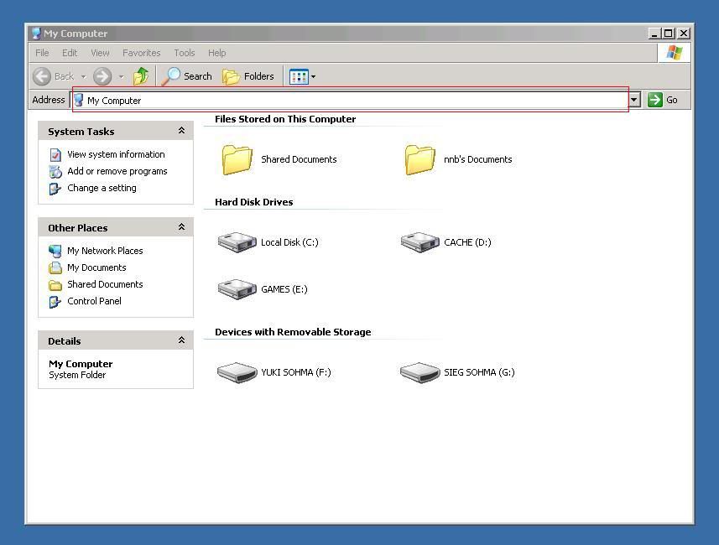Click the nnb's Documents label
Viewport: 719px width, 545px height.
(x=478, y=159)
